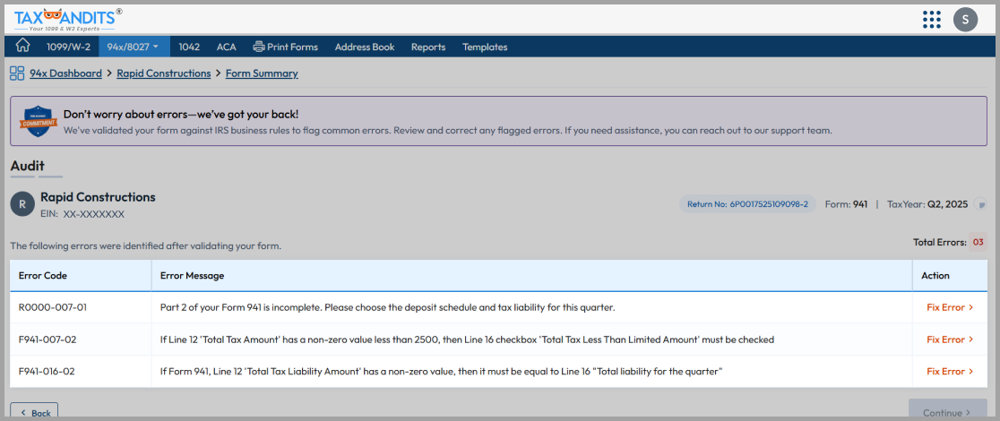Open the 1042 menu item

pyautogui.click(x=189, y=47)
